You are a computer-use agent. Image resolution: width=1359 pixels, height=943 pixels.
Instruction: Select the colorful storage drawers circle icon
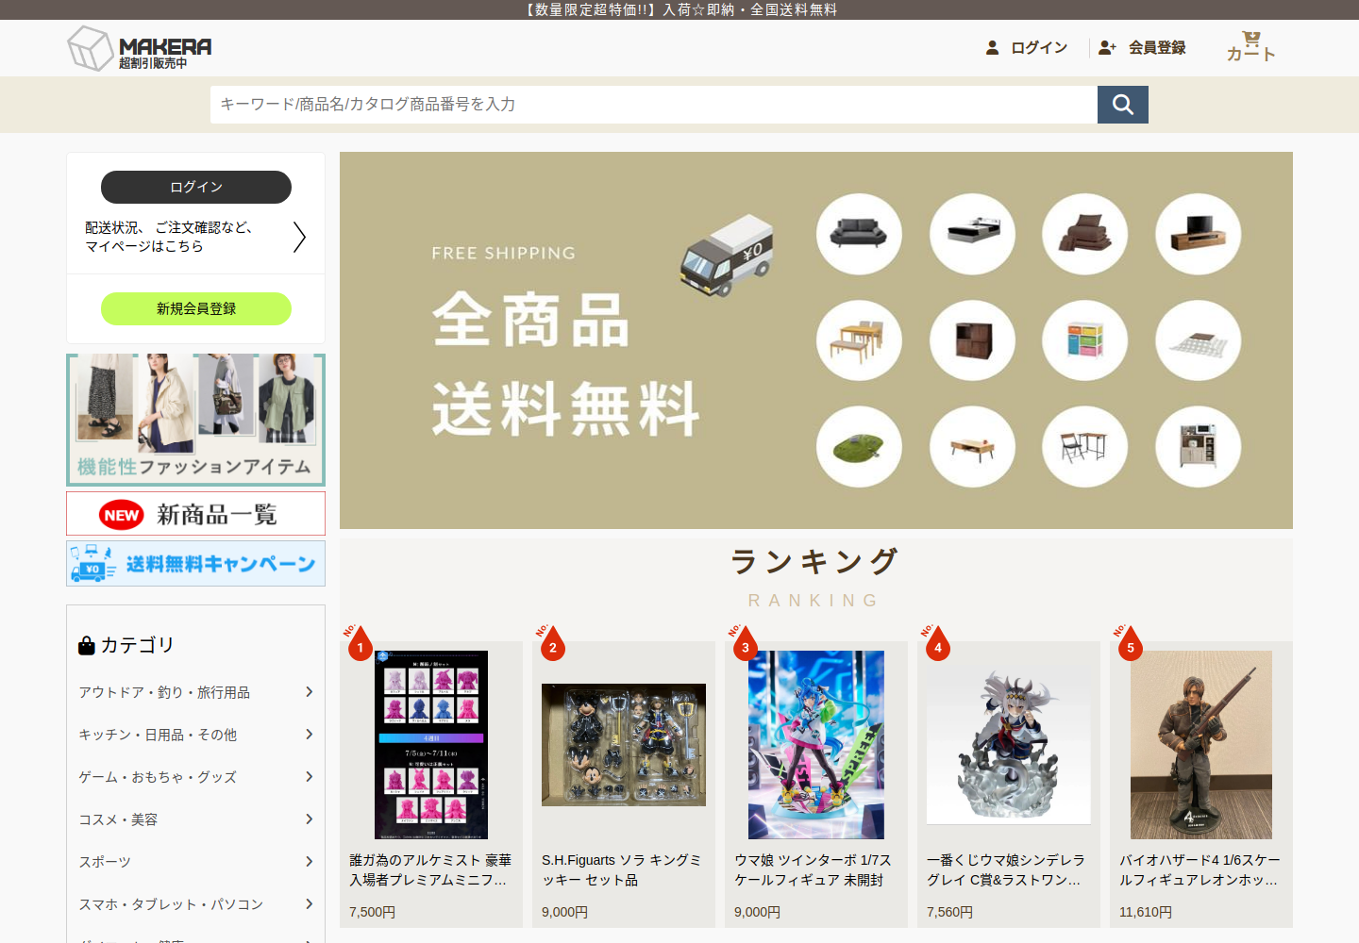click(x=1085, y=340)
